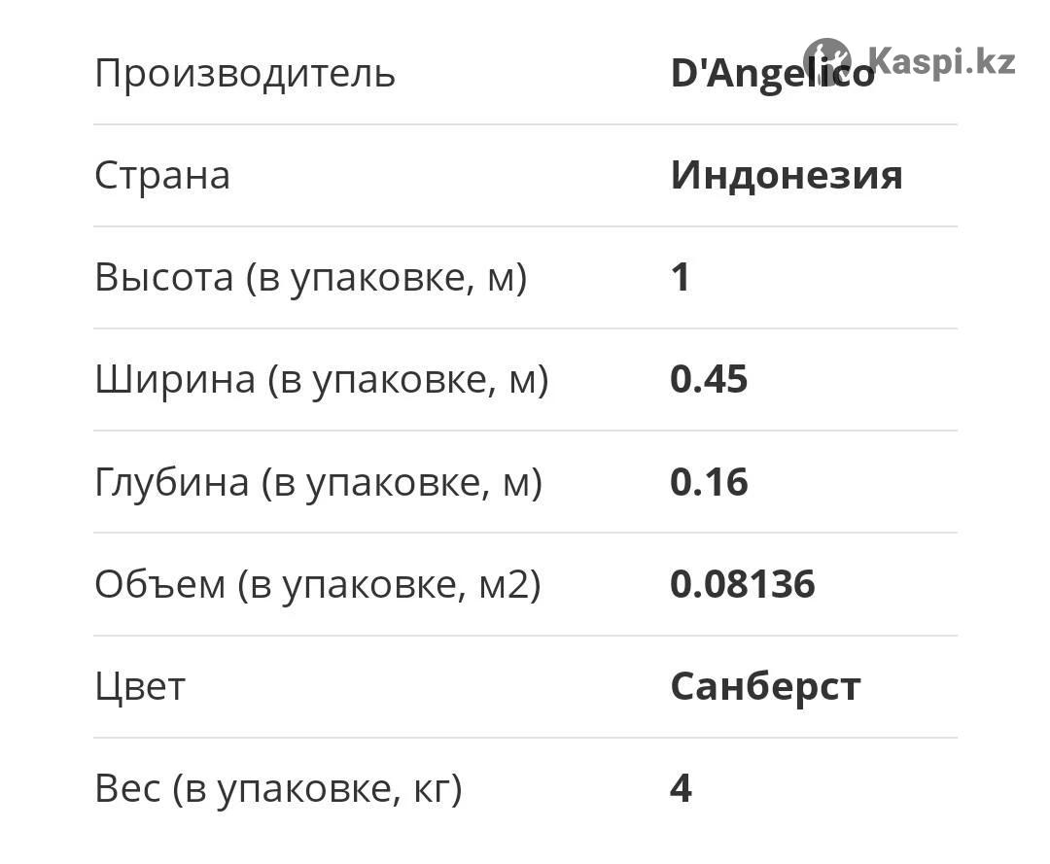Click the Объем (в упаковке, м2) label

point(317,584)
